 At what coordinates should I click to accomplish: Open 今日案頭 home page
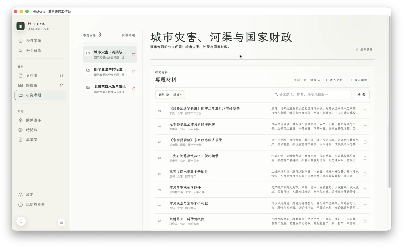click(x=41, y=41)
